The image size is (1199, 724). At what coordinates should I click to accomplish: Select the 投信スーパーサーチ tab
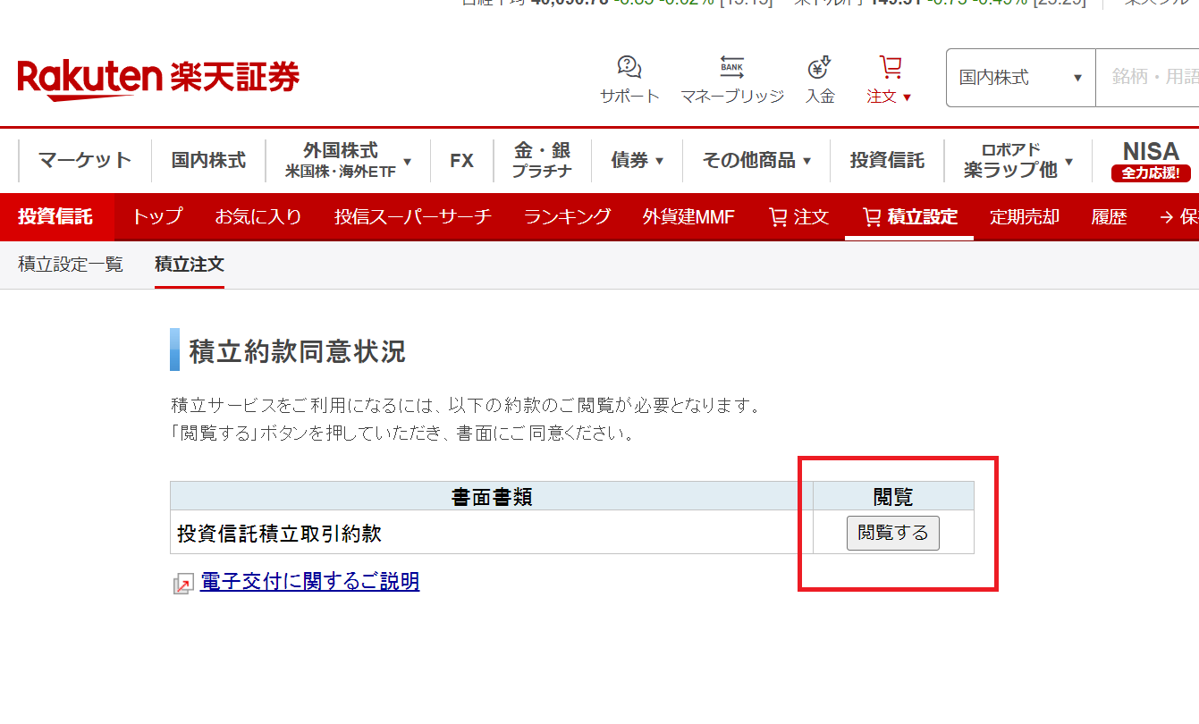point(412,216)
